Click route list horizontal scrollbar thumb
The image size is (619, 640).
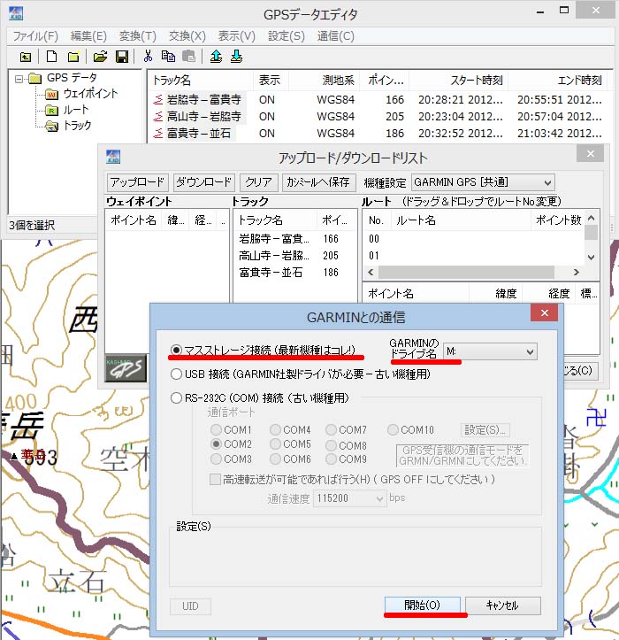tap(466, 272)
